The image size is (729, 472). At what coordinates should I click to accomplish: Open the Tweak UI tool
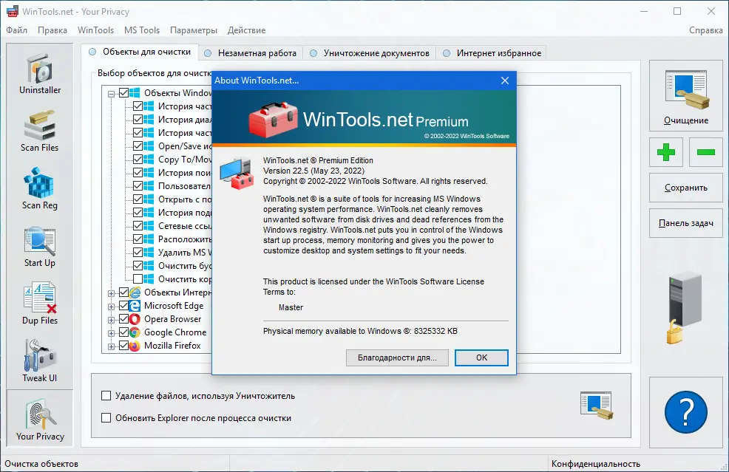click(40, 361)
